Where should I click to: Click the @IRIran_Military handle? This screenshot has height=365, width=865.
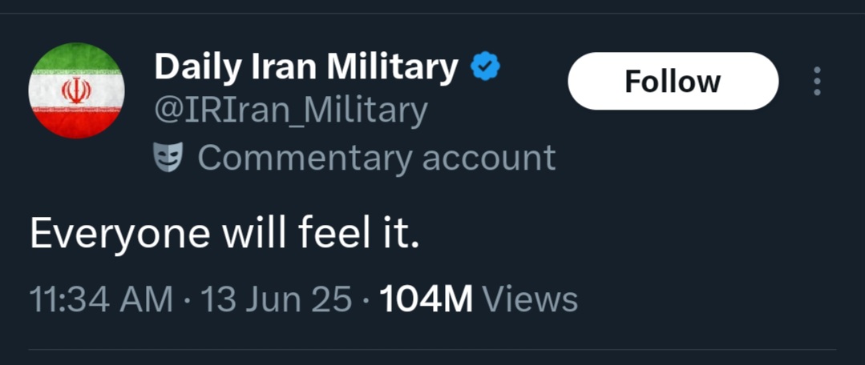[x=291, y=110]
